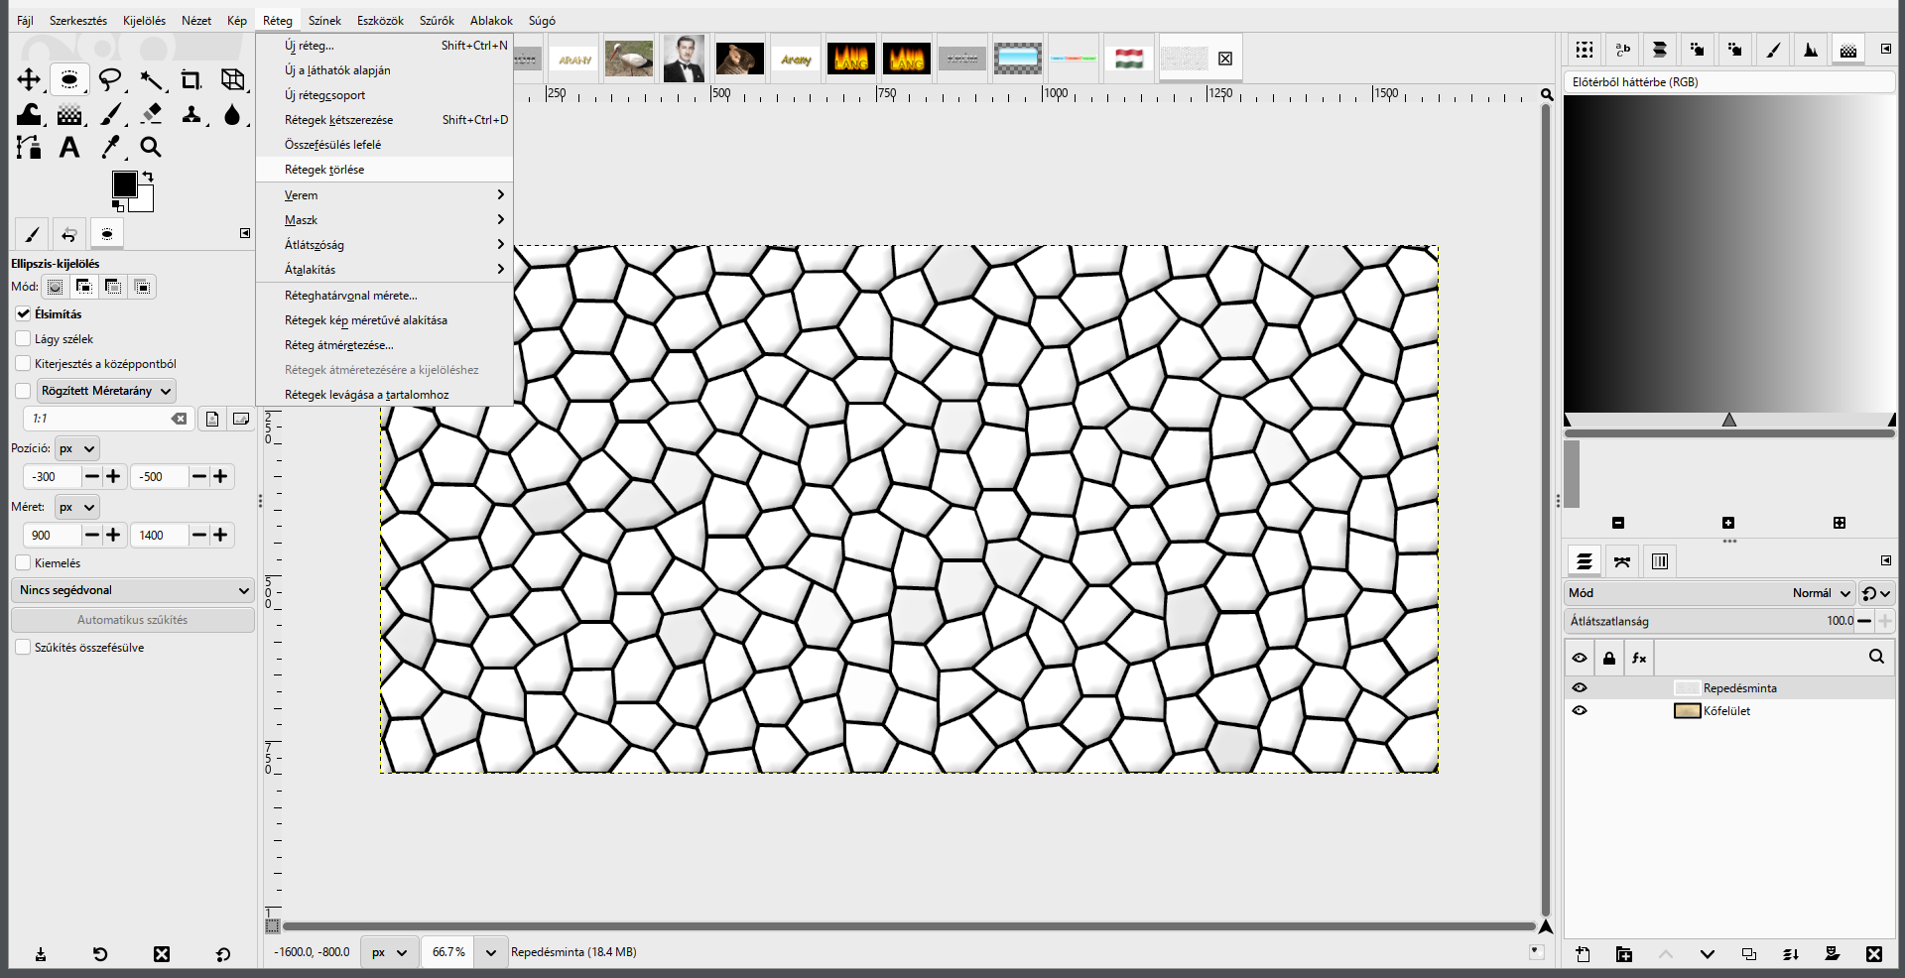Click the Hungarian flag image tab thumbnail
1905x978 pixels.
tap(1129, 59)
